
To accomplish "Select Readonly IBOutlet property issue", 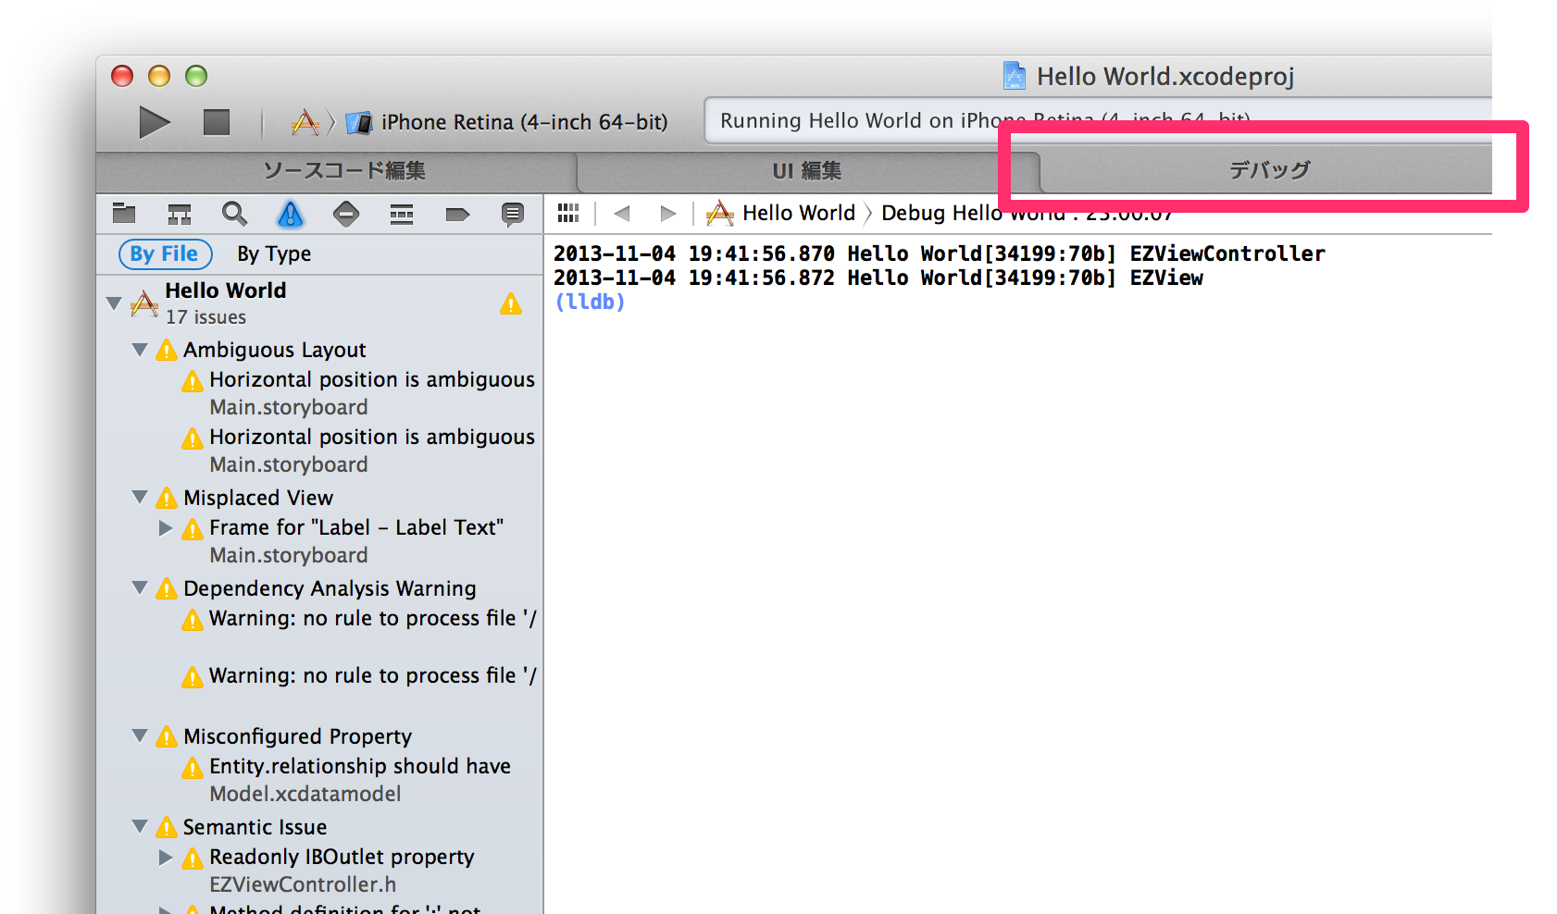I will (x=319, y=871).
